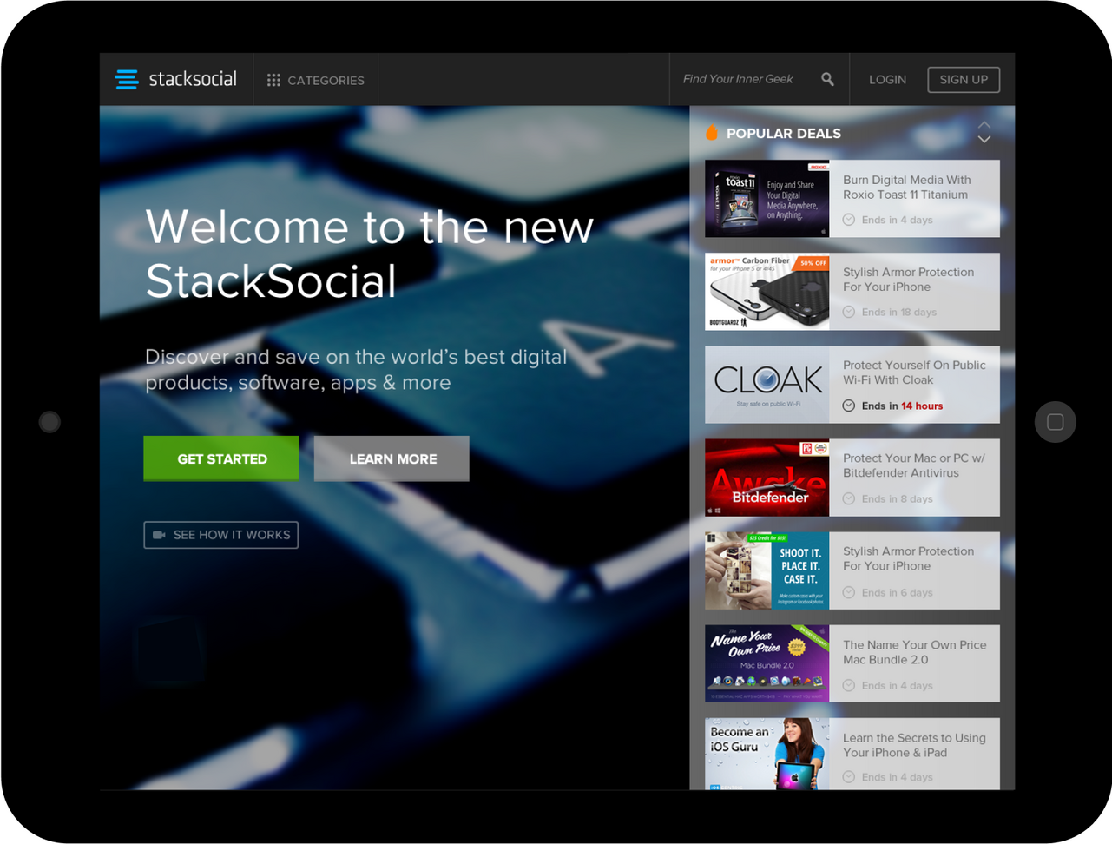Click the StackSocial logo icon
The image size is (1112, 844).
[127, 80]
